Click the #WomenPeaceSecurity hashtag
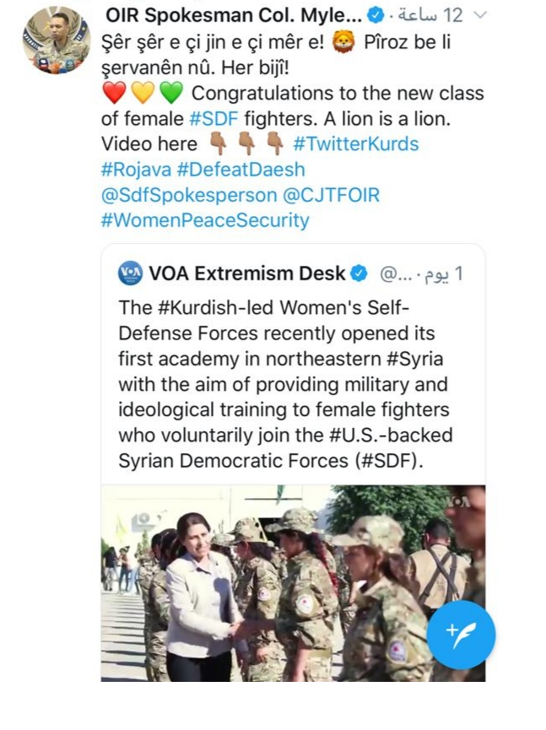The height and width of the screenshot is (730, 546). [x=204, y=221]
